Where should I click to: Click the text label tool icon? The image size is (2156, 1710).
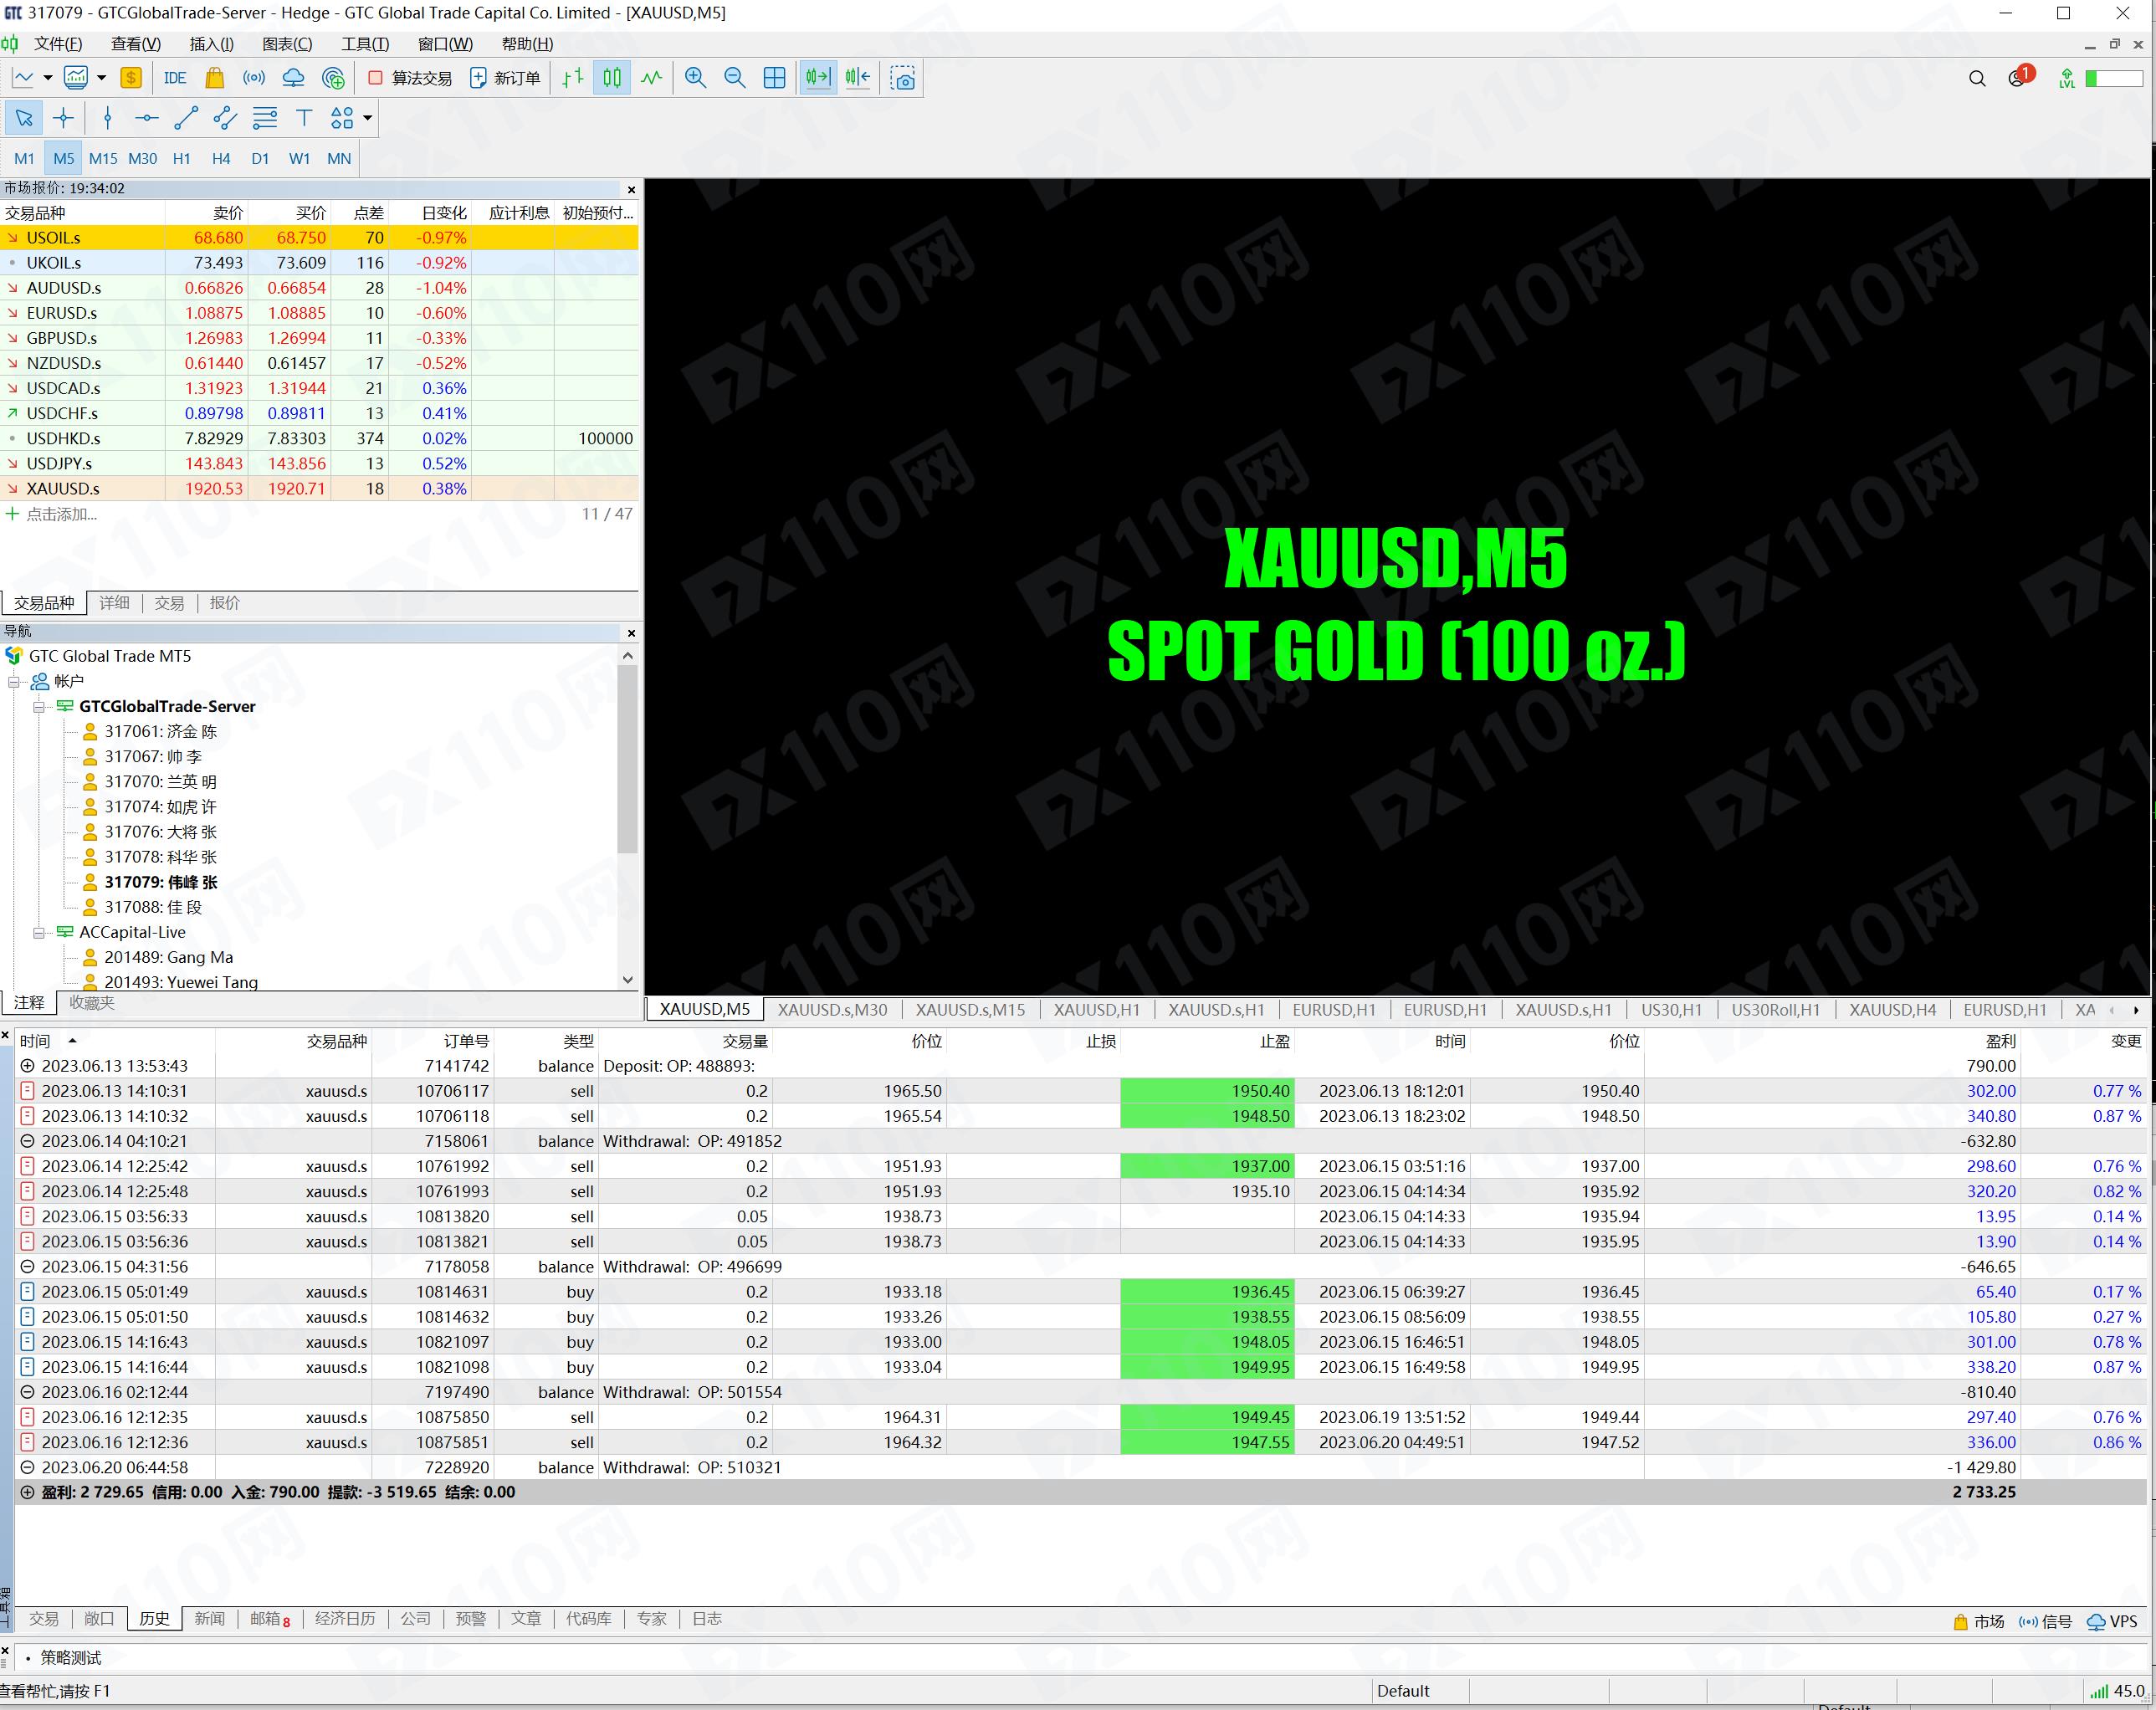coord(304,118)
